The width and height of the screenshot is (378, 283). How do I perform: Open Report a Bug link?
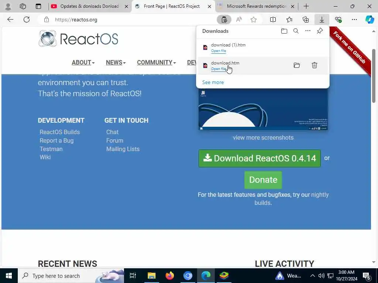(56, 140)
